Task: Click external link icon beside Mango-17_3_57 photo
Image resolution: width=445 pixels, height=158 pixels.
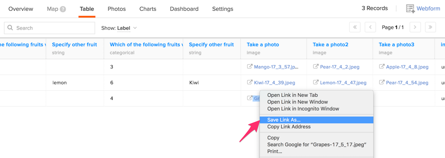Action: [x=250, y=67]
